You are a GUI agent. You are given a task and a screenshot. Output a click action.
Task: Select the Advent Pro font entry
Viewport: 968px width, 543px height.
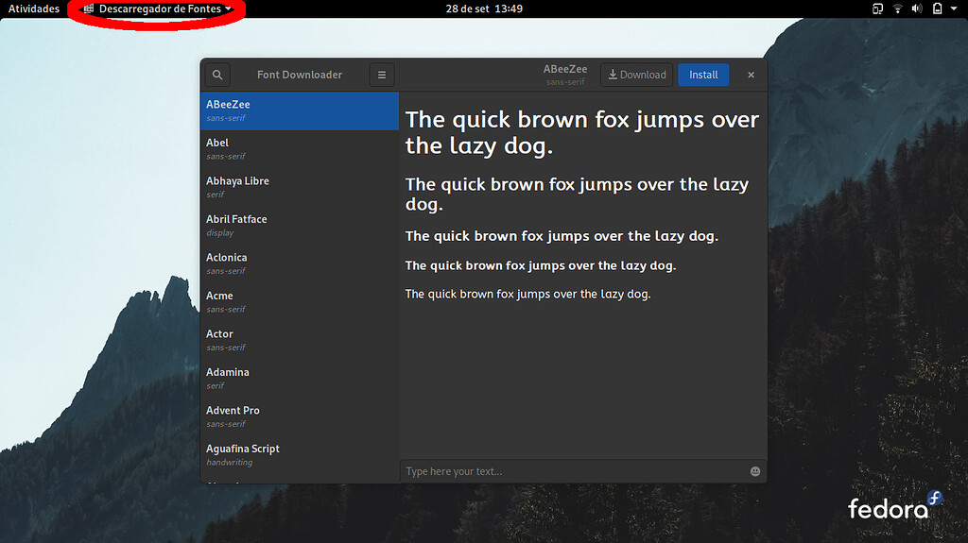[x=299, y=416]
